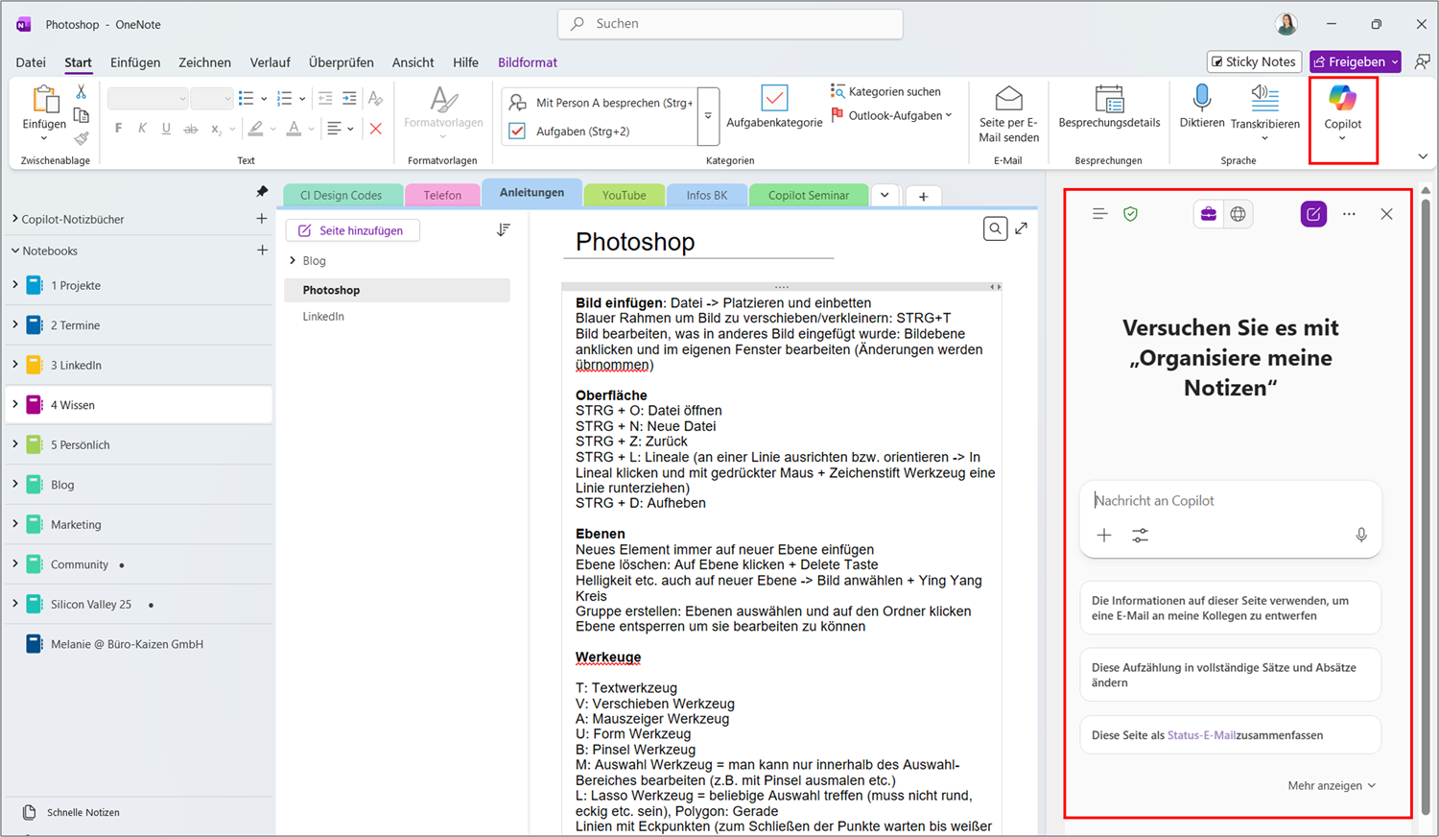Toggle the Aufgabenkategorie checkbox button
The height and width of the screenshot is (837, 1439).
point(774,99)
